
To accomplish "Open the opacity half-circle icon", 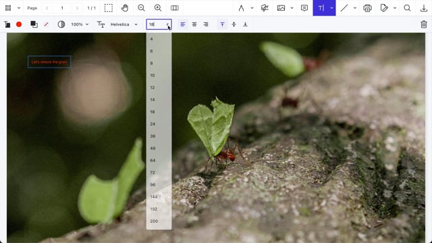I will pos(61,24).
